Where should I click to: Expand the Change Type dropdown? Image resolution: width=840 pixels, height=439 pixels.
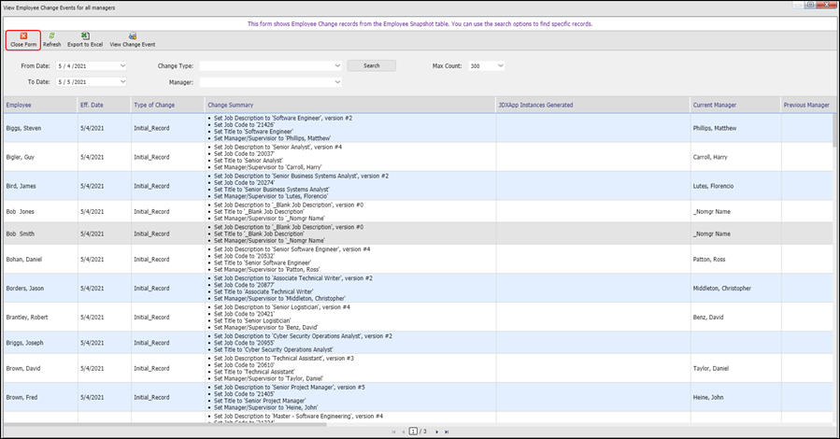(x=337, y=66)
